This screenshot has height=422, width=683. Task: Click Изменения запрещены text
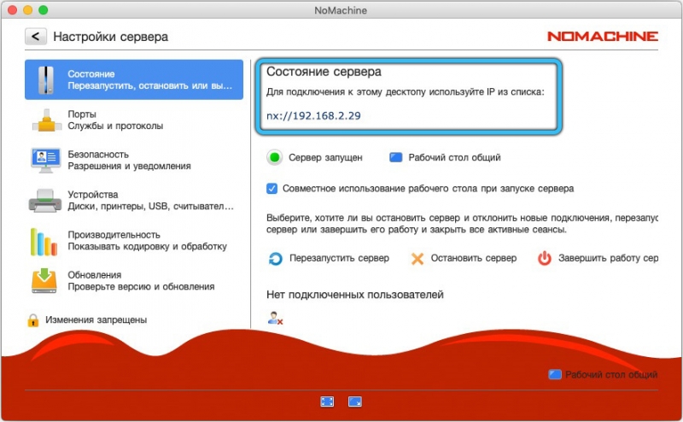(x=96, y=320)
